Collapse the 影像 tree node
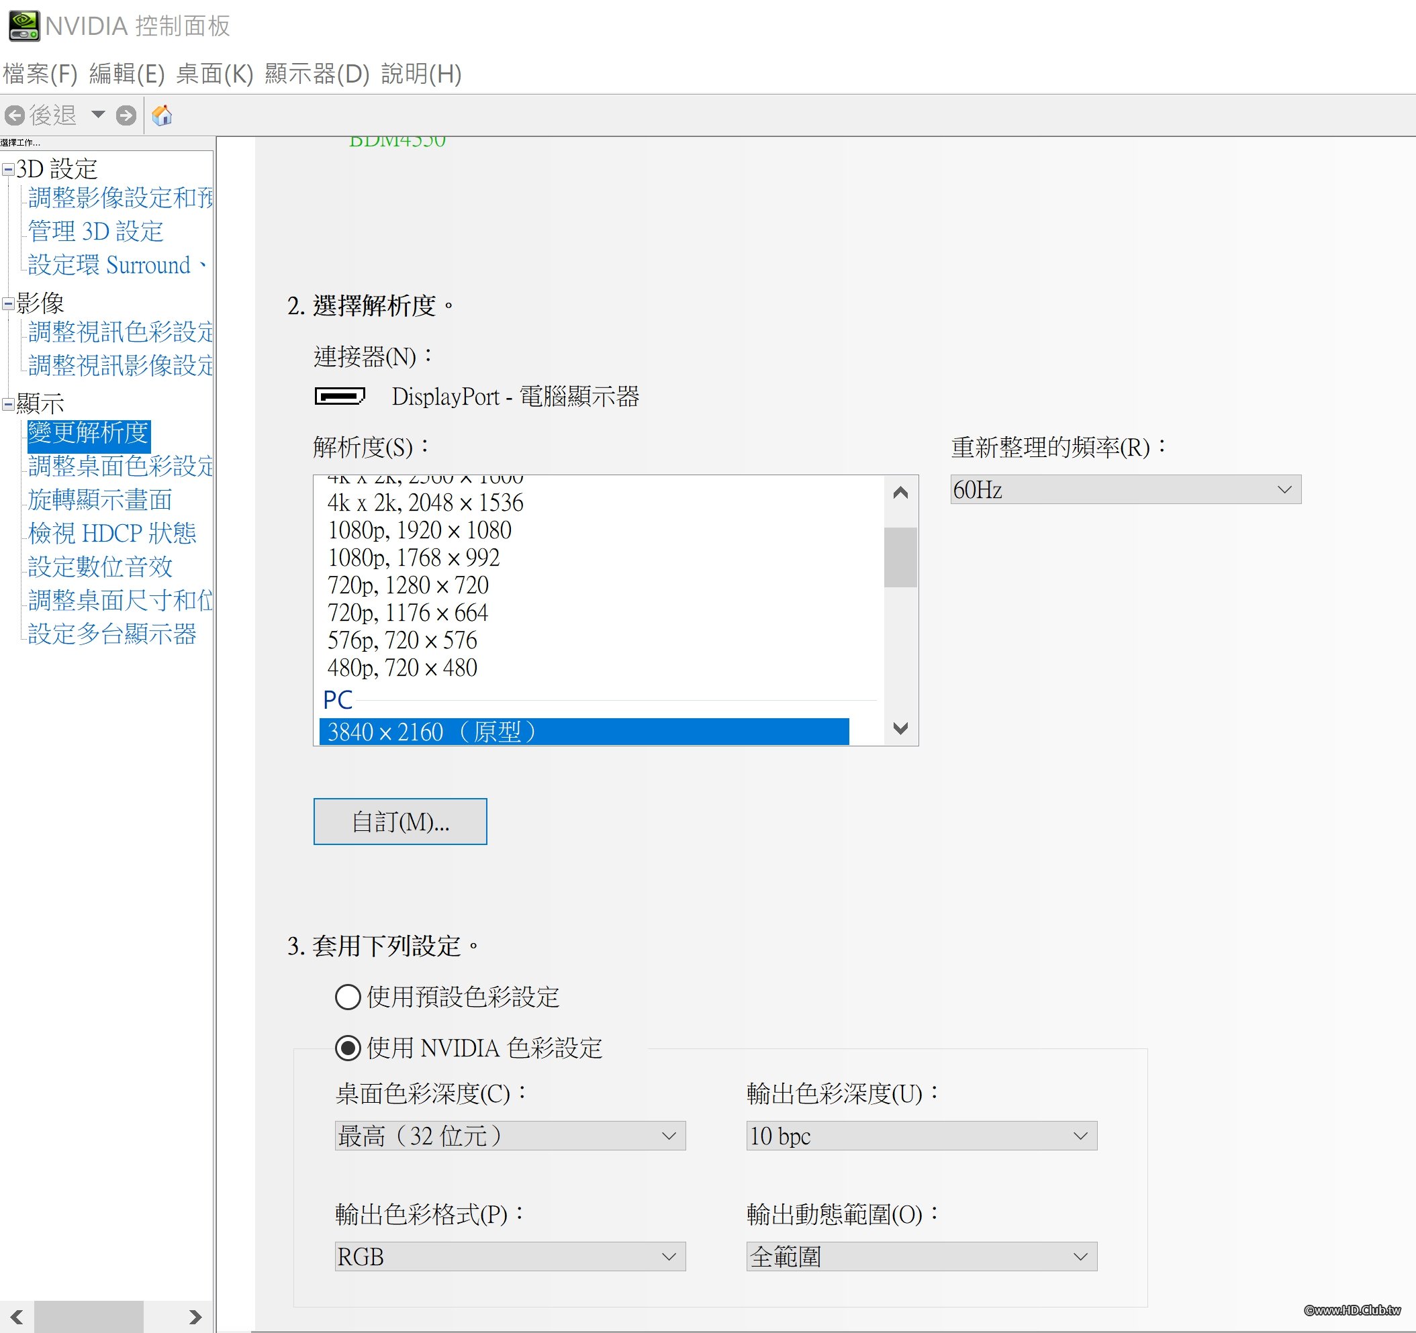Image resolution: width=1416 pixels, height=1333 pixels. pos(8,303)
